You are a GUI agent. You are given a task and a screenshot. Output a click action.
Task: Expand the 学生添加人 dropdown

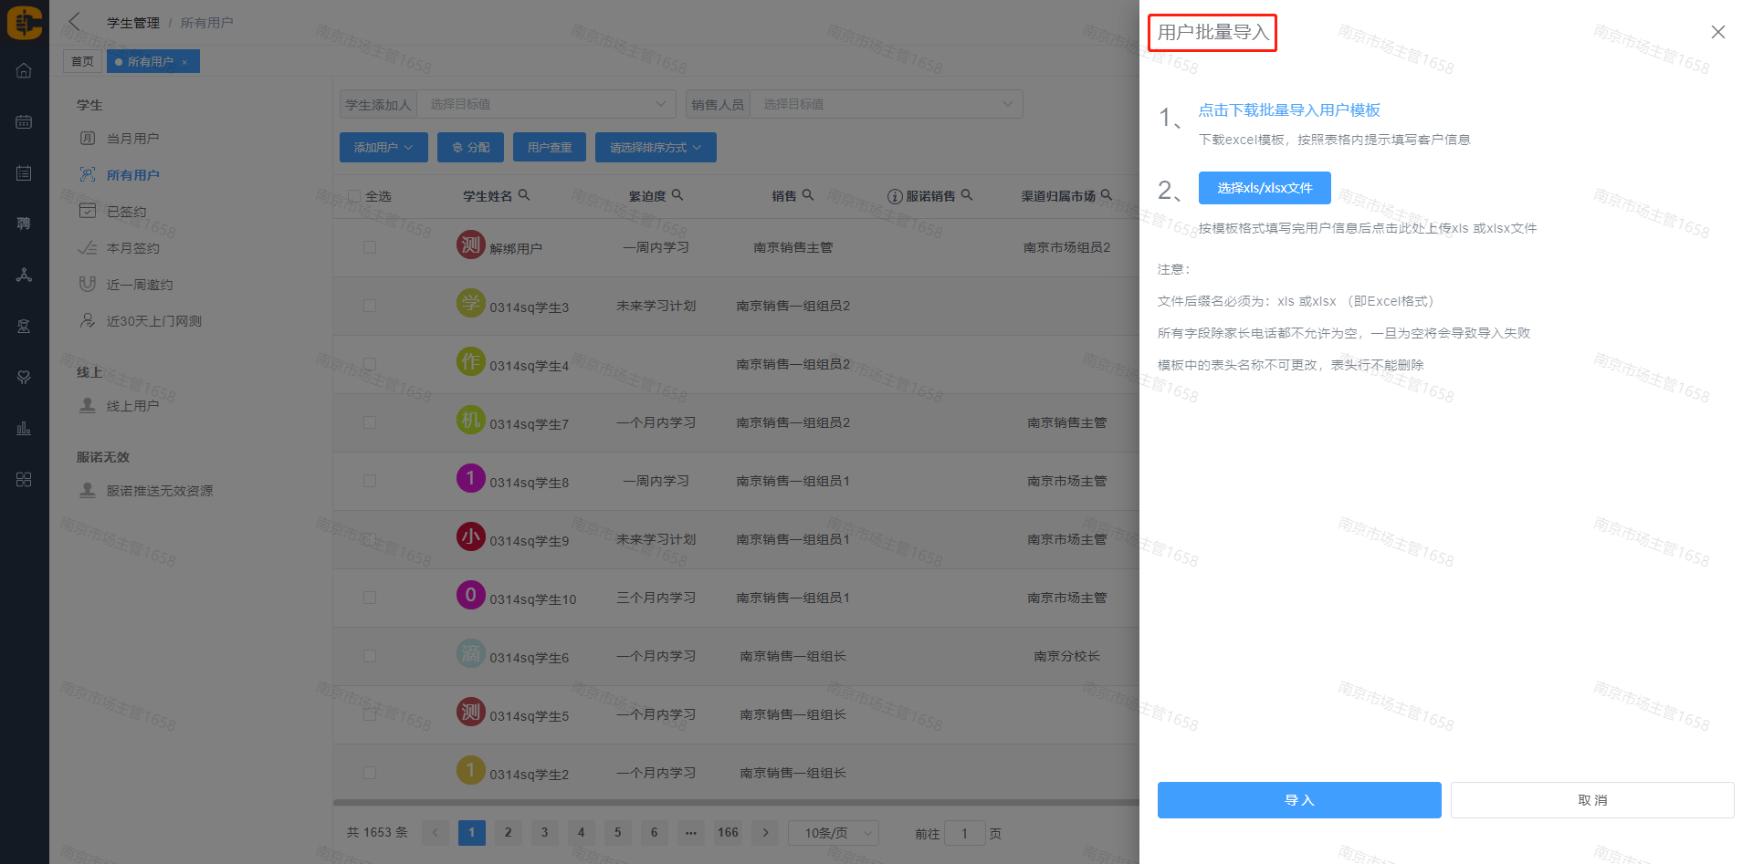[546, 104]
